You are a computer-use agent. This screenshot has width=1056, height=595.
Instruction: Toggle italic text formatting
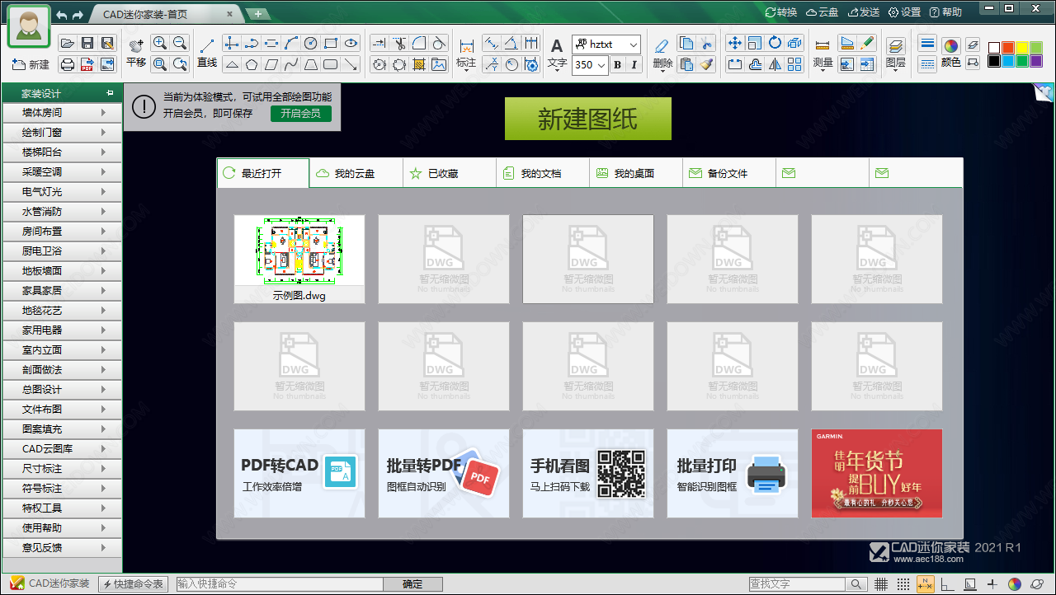(x=634, y=65)
